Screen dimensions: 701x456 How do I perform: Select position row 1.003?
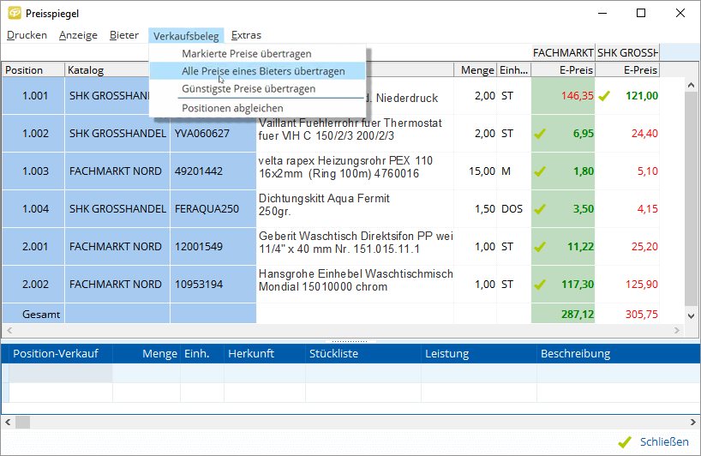coord(34,171)
